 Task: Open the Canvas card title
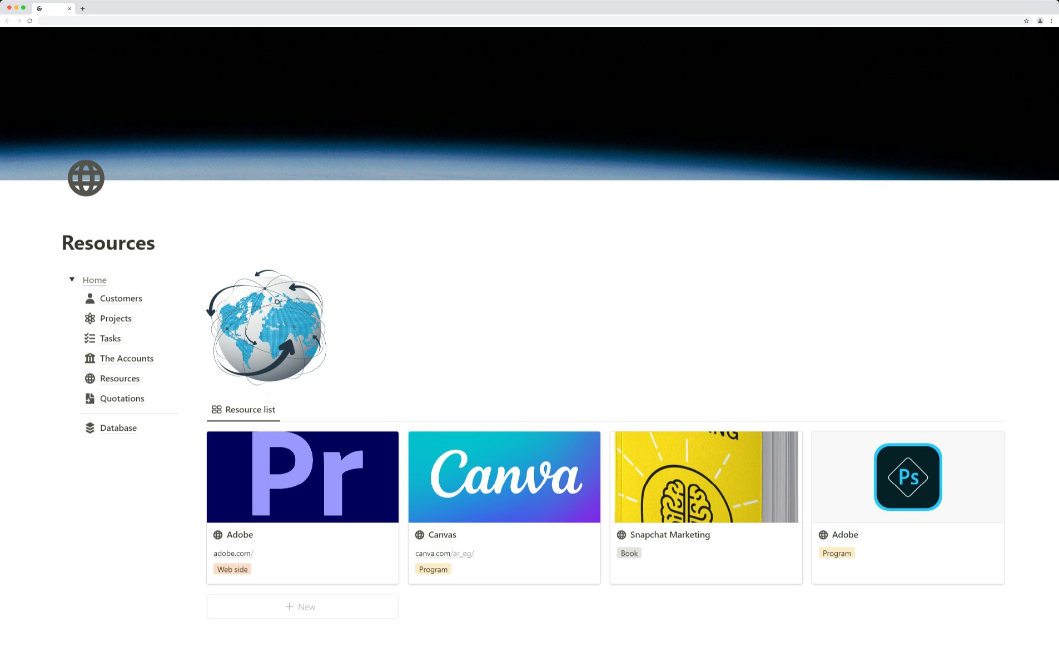(x=442, y=535)
